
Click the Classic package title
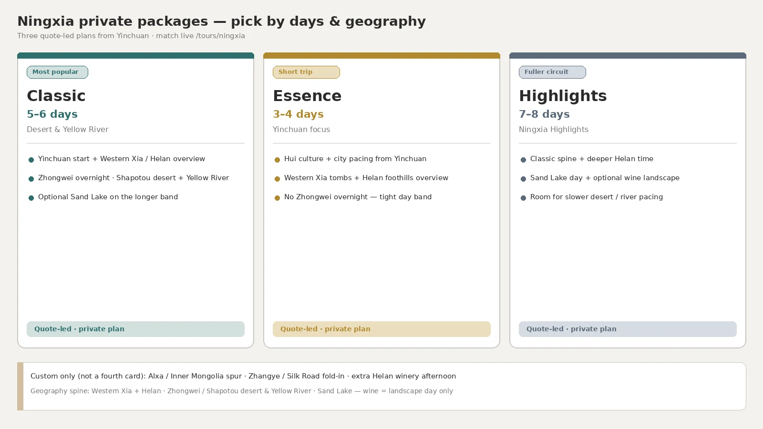click(x=56, y=96)
